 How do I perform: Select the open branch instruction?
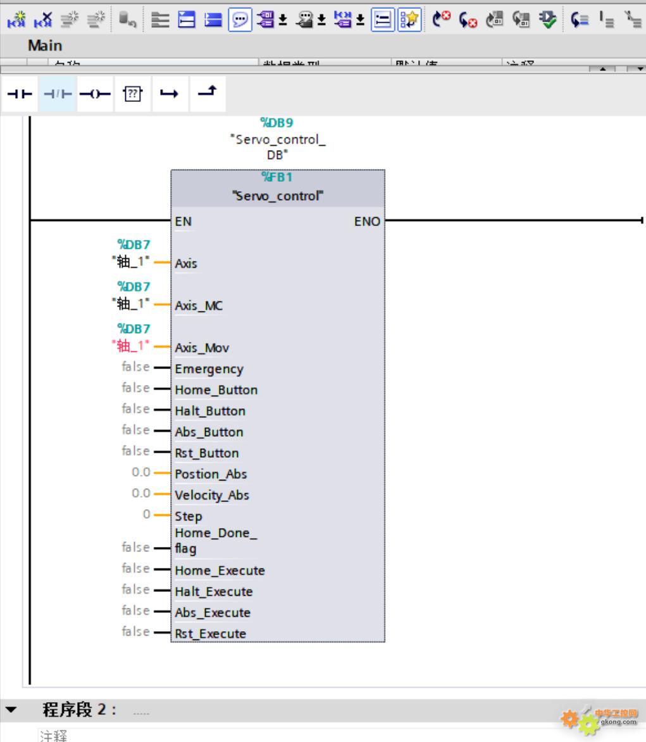[169, 94]
